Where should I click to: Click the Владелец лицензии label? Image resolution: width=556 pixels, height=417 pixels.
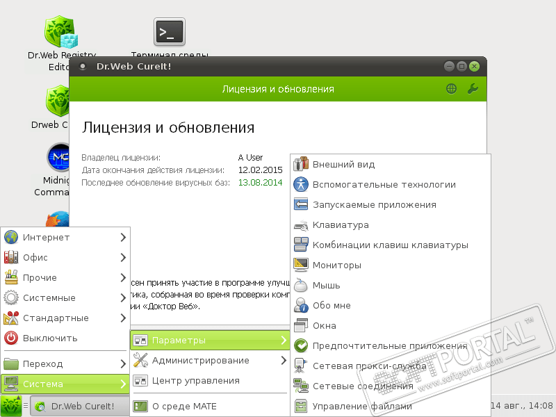(x=121, y=158)
